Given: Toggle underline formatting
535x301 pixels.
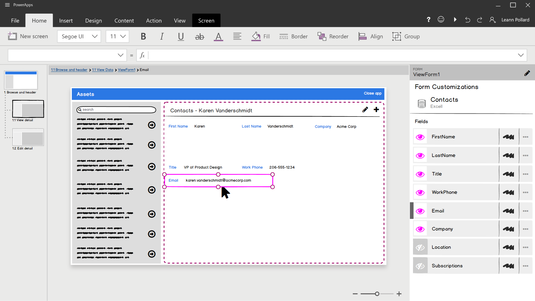Looking at the screenshot, I should pyautogui.click(x=181, y=36).
